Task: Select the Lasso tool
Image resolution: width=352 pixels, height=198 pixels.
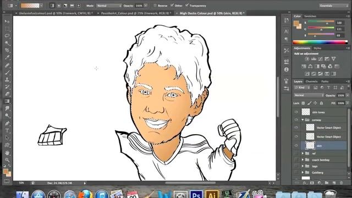Action: 7,36
